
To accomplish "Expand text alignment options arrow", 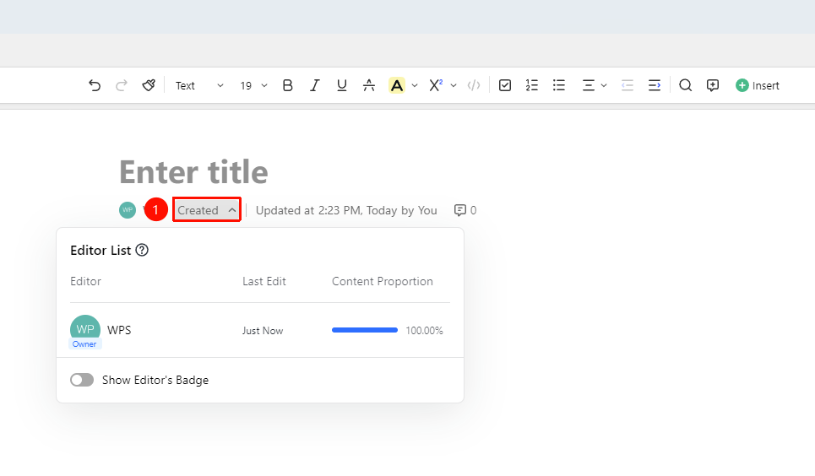I will coord(604,85).
